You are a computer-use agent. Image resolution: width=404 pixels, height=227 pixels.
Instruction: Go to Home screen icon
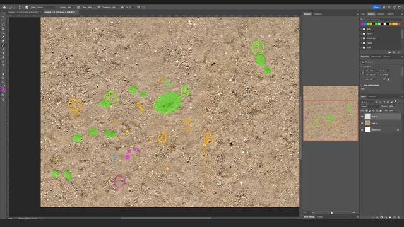4,7
